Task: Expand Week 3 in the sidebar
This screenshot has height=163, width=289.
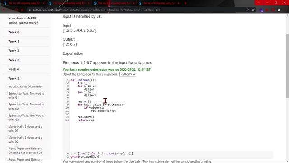Action: click(14, 60)
